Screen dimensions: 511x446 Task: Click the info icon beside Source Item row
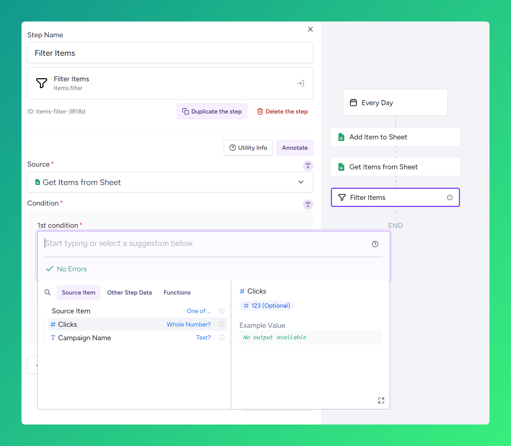click(x=222, y=311)
